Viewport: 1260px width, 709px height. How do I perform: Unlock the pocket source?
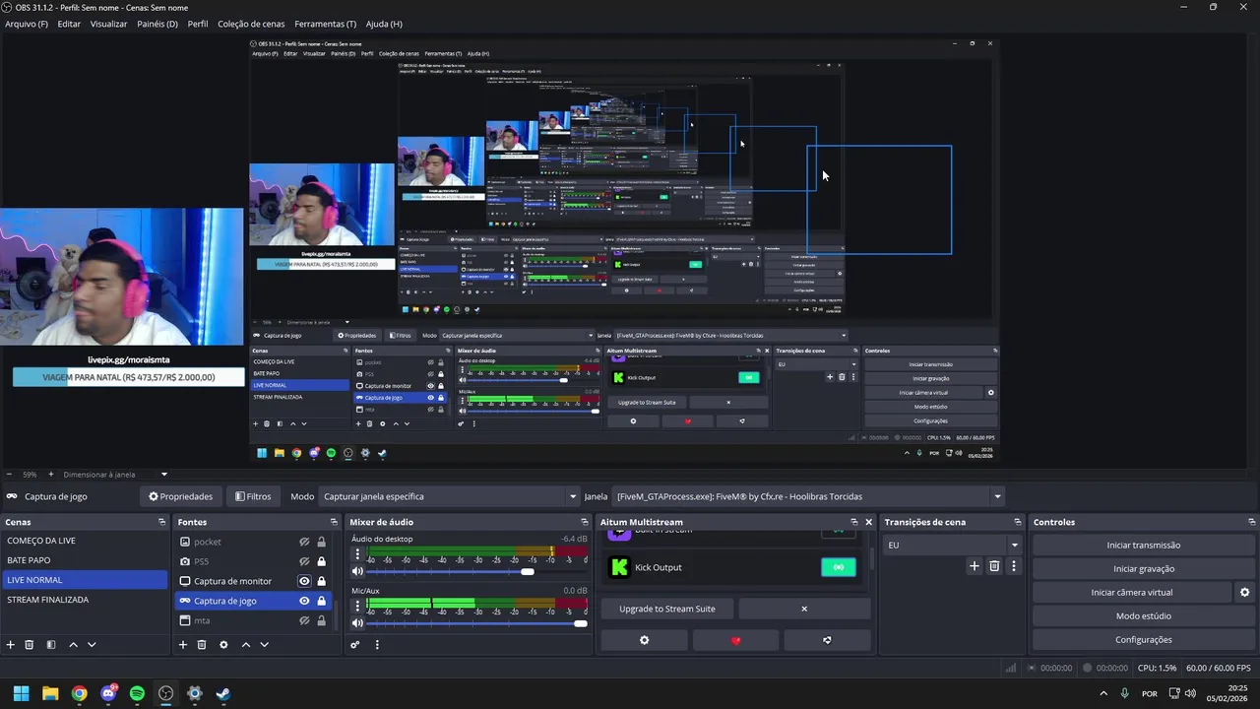pyautogui.click(x=321, y=542)
